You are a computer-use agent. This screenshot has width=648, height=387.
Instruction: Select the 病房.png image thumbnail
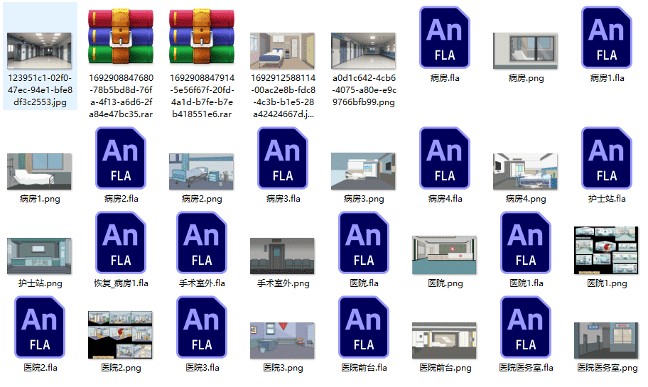526,50
